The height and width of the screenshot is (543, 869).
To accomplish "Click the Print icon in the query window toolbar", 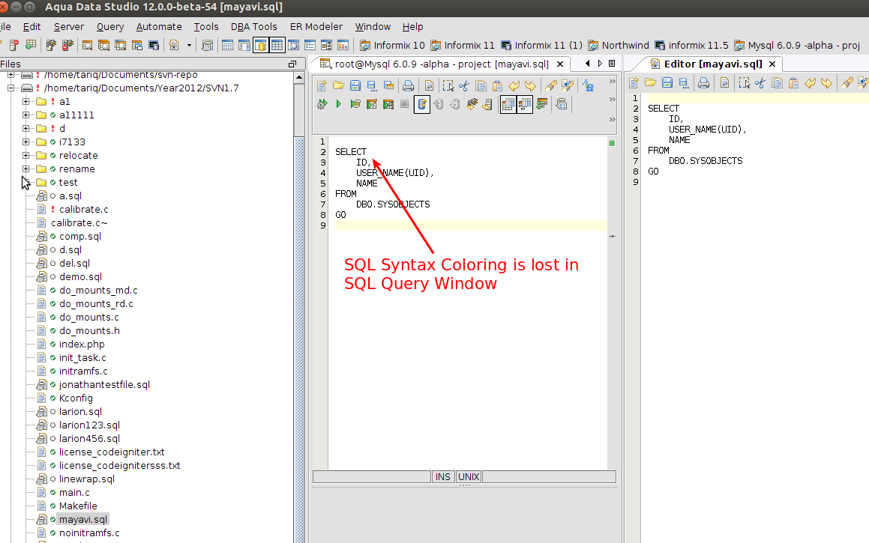I will coord(408,85).
